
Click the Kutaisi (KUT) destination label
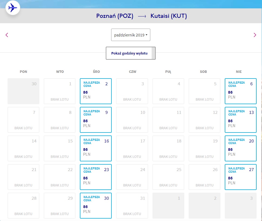pos(169,16)
